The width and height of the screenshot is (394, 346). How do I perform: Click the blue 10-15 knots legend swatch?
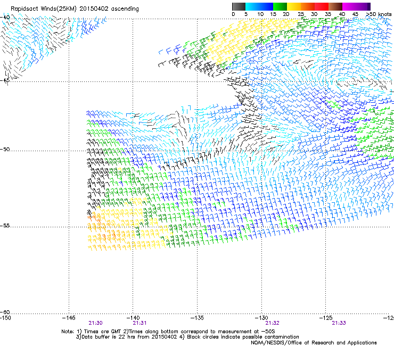click(x=266, y=6)
